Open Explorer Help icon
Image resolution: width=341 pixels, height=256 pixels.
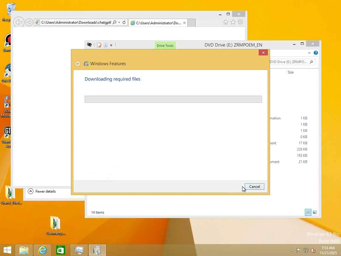pyautogui.click(x=316, y=53)
